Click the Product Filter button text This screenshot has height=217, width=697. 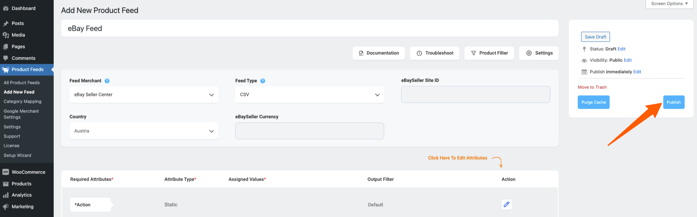pyautogui.click(x=494, y=53)
